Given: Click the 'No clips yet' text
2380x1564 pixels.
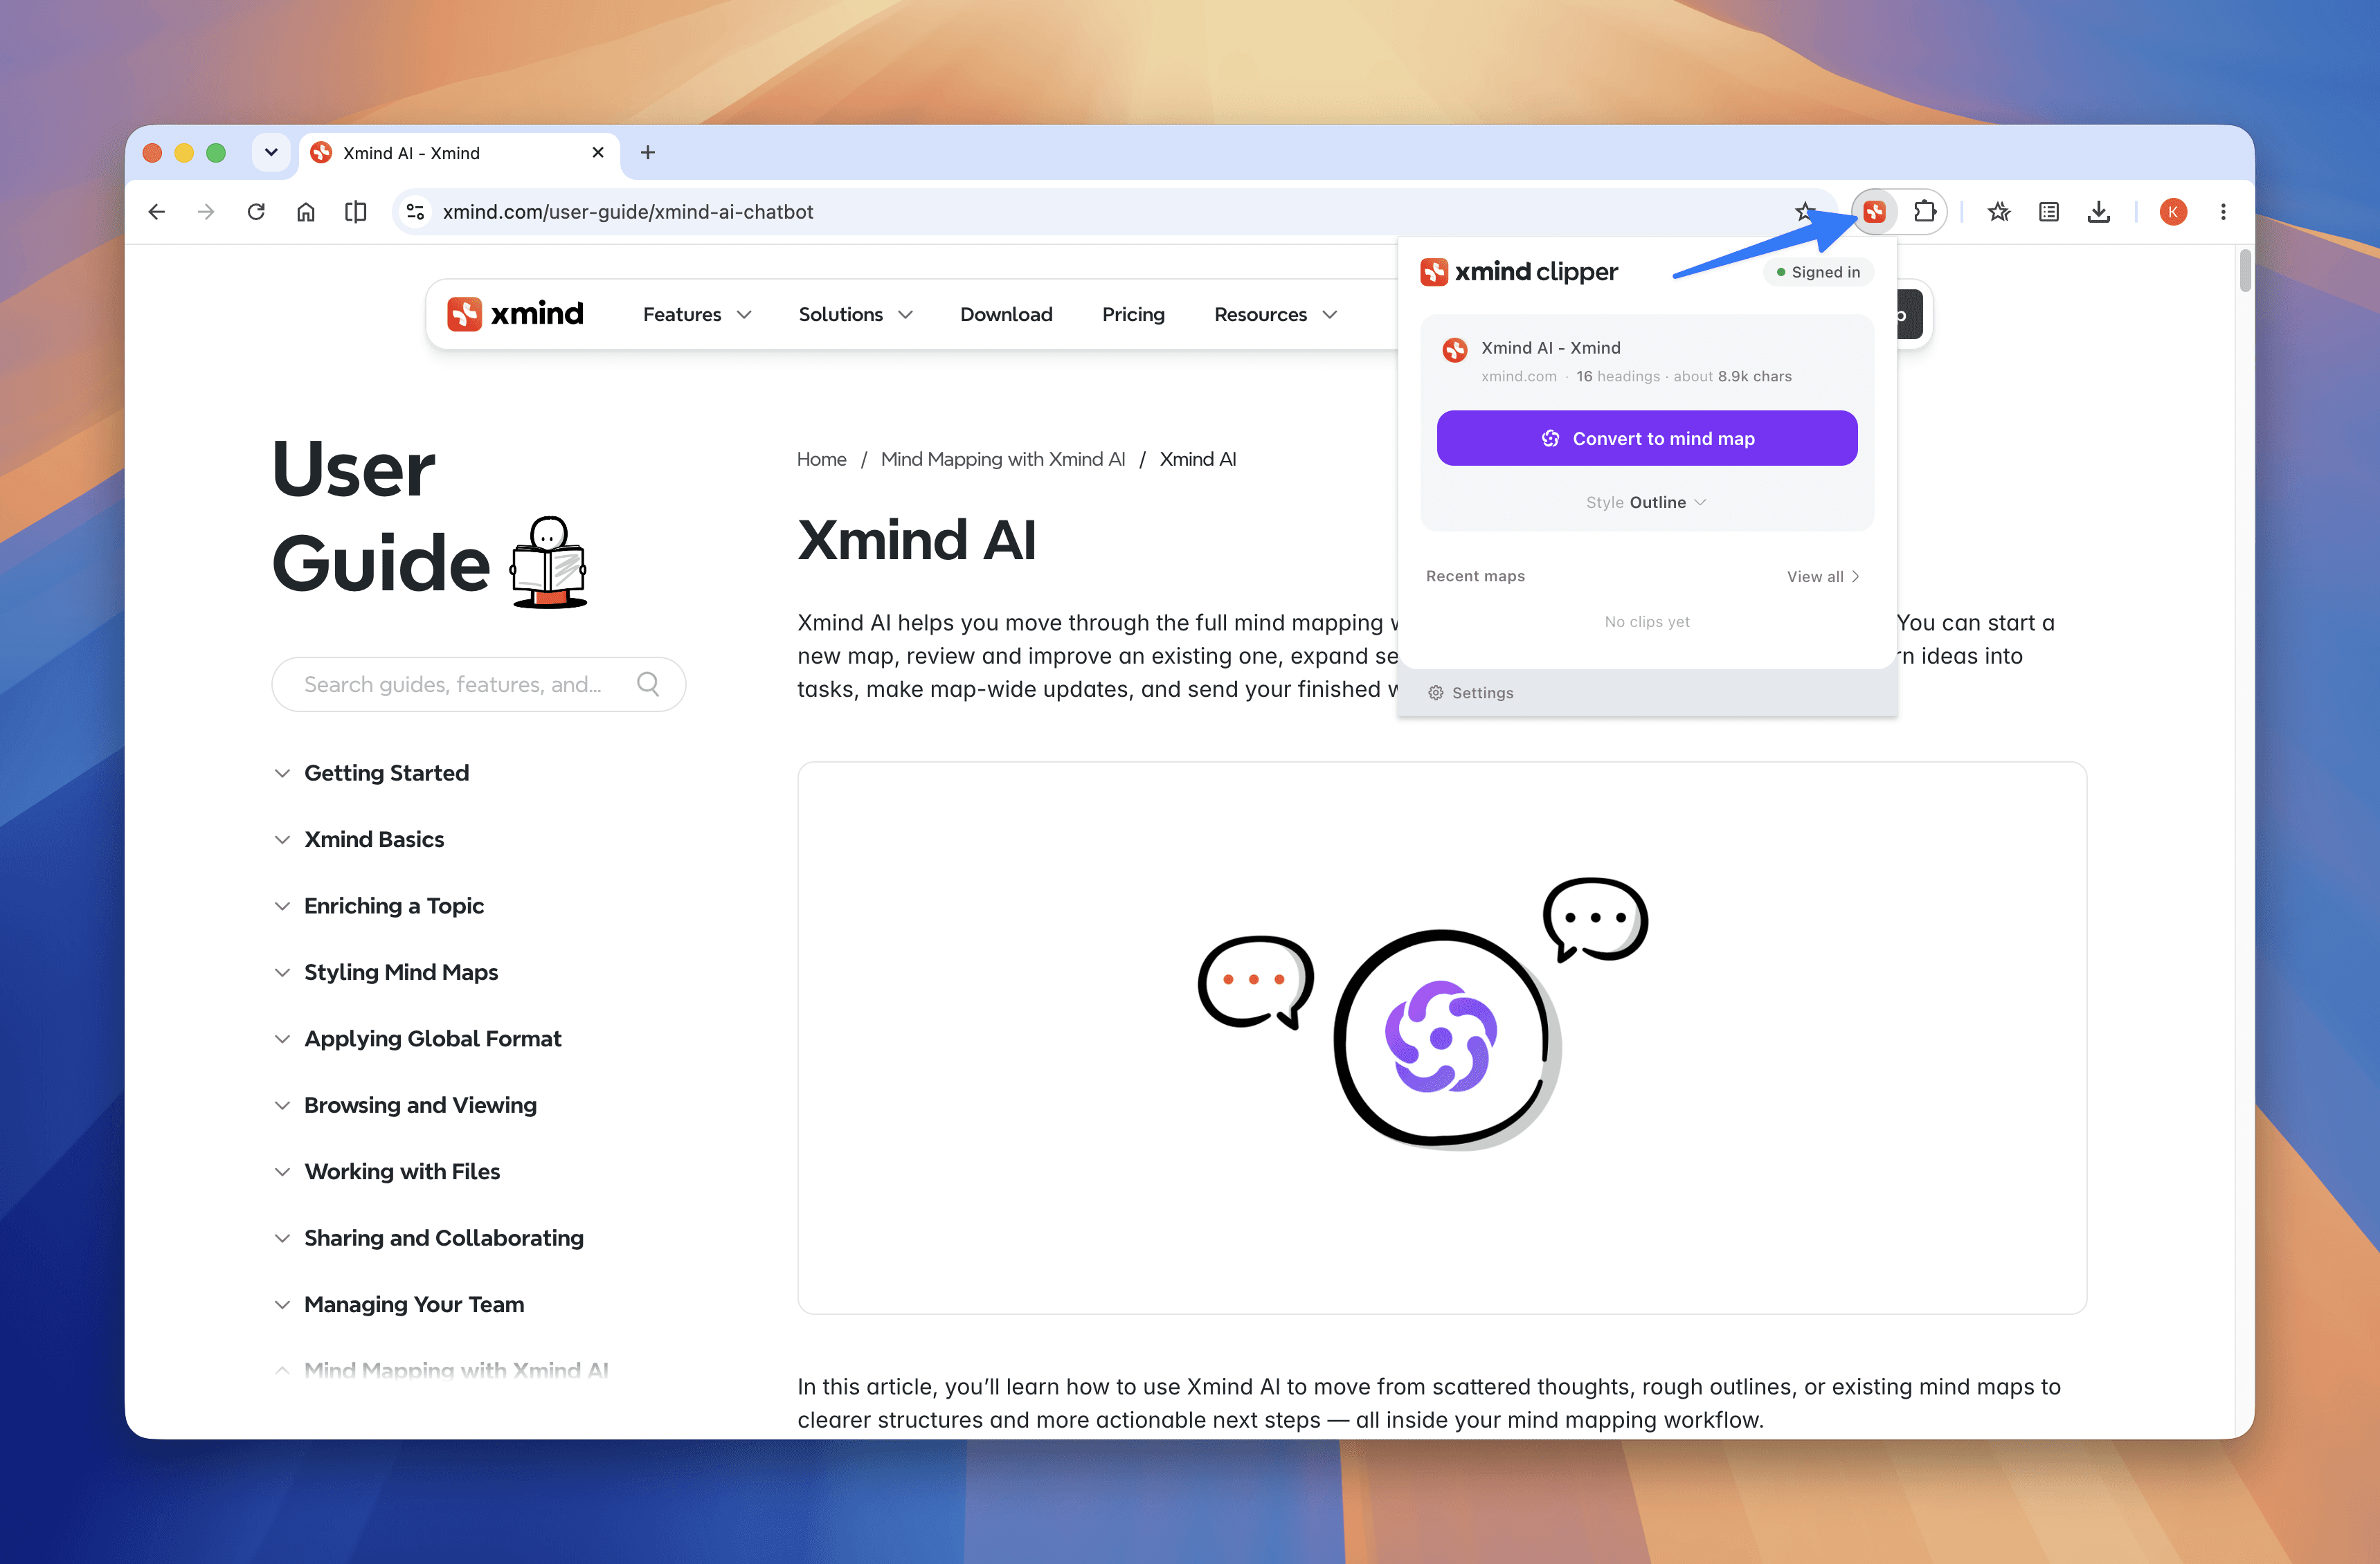Looking at the screenshot, I should coord(1647,621).
